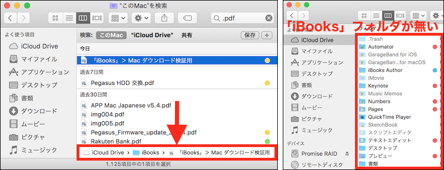Open マイファイル in right window sidebar

click(x=312, y=51)
